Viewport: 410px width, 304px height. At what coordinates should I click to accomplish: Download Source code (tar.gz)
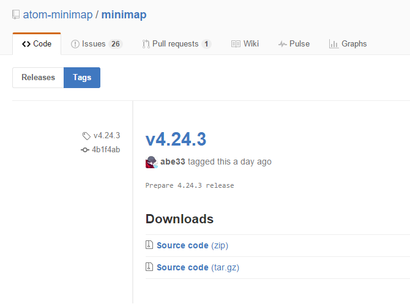click(x=198, y=267)
